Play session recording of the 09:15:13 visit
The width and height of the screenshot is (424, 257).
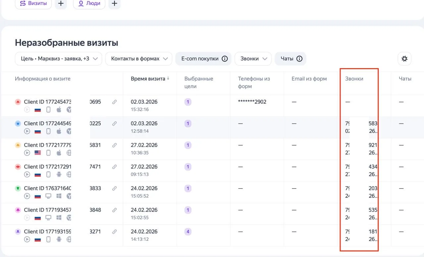point(27,174)
